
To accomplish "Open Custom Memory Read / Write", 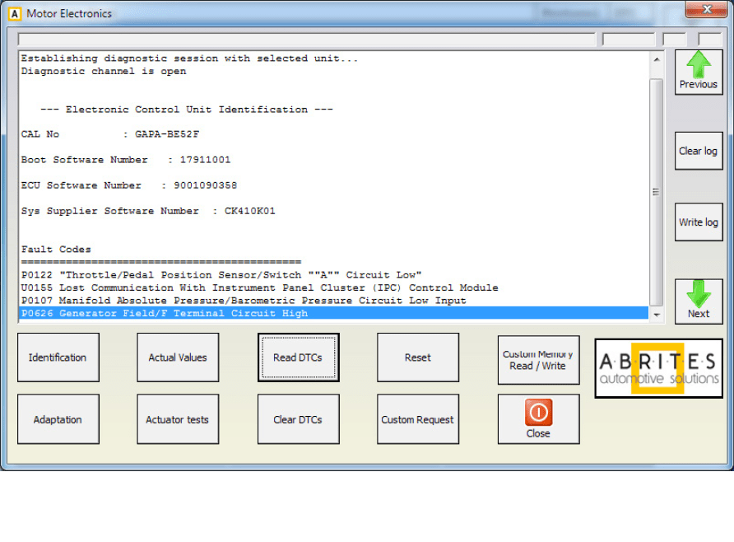I will 538,360.
